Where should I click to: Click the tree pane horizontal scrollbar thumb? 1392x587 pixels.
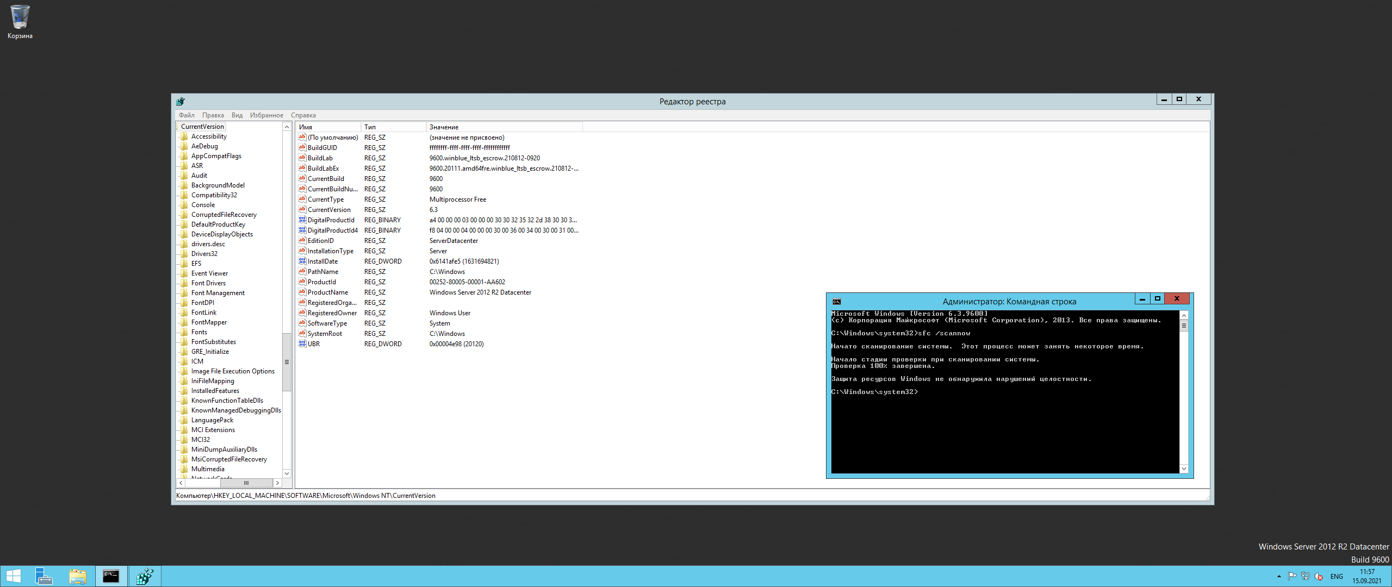pyautogui.click(x=246, y=483)
